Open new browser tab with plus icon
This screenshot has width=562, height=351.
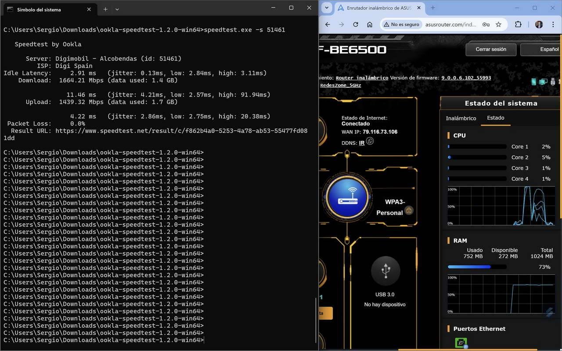433,8
